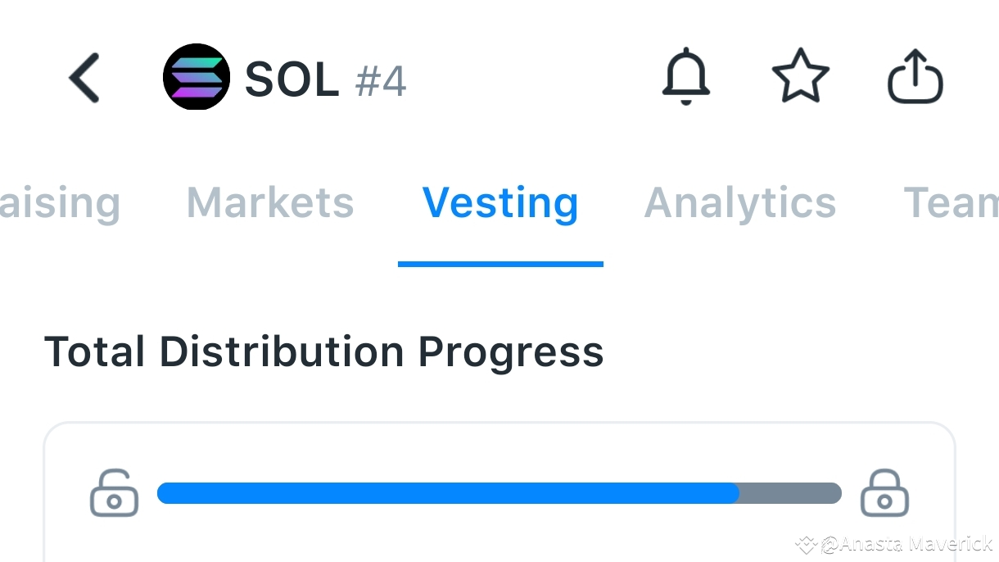999x562 pixels.
Task: Select the Vesting tab
Action: 500,203
